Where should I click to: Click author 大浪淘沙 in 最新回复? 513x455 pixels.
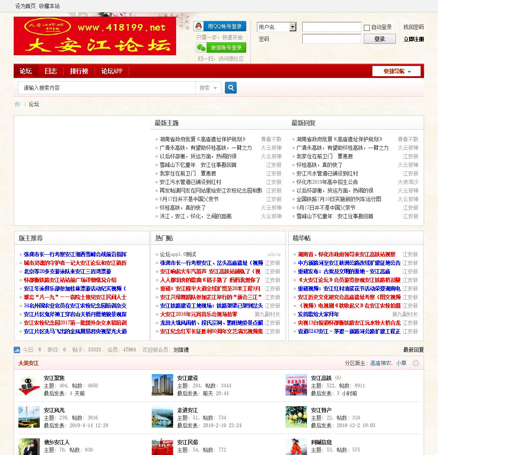point(408,182)
